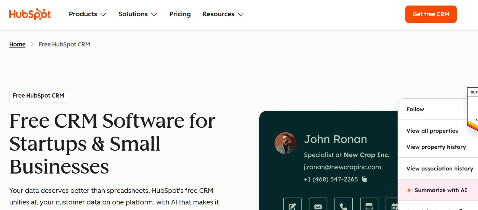Click the Free CRM Software headline
478x210 pixels.
[x=113, y=144]
